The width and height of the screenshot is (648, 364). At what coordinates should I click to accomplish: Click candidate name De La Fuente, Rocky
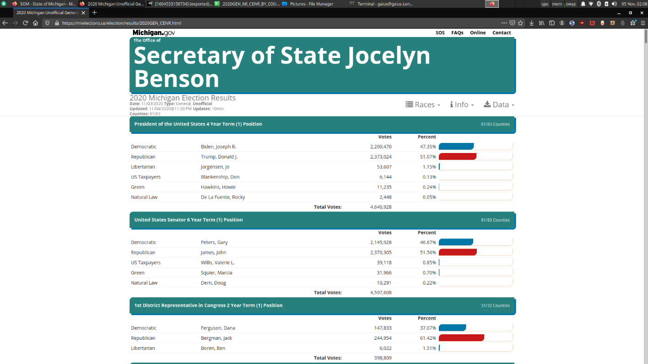coord(223,197)
